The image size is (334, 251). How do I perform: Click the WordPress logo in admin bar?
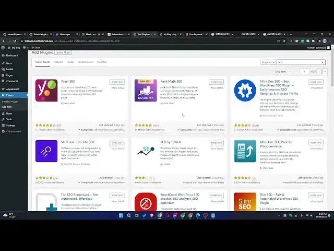click(x=3, y=48)
